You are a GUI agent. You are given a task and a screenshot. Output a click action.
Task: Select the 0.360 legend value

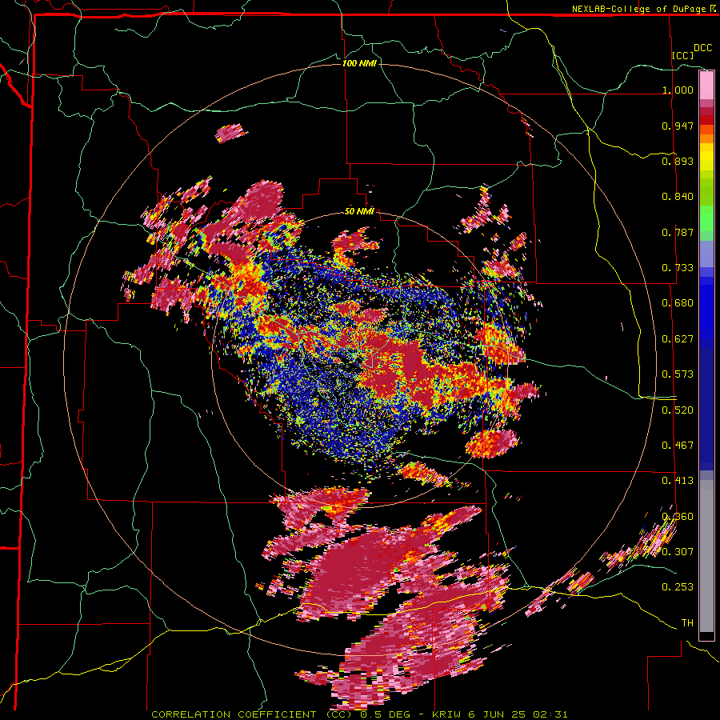[678, 516]
